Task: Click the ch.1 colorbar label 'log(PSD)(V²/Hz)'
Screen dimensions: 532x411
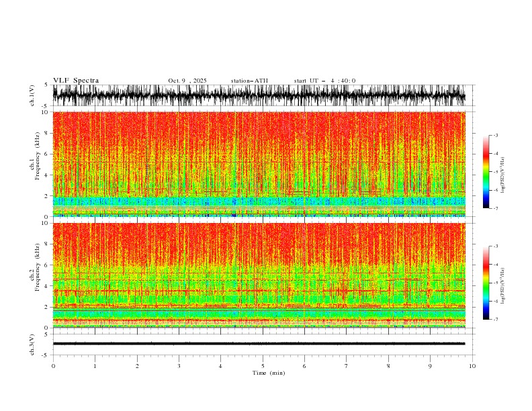Action: pyautogui.click(x=502, y=175)
